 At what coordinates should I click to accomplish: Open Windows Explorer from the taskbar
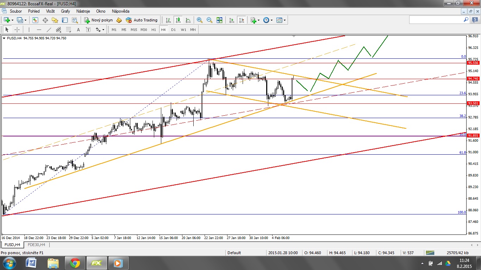[x=53, y=263]
